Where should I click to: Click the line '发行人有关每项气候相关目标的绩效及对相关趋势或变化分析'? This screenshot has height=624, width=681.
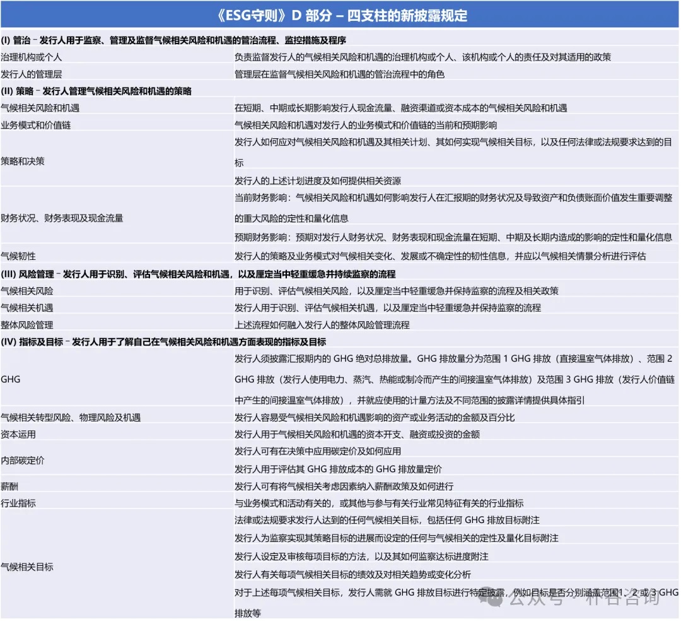click(352, 575)
